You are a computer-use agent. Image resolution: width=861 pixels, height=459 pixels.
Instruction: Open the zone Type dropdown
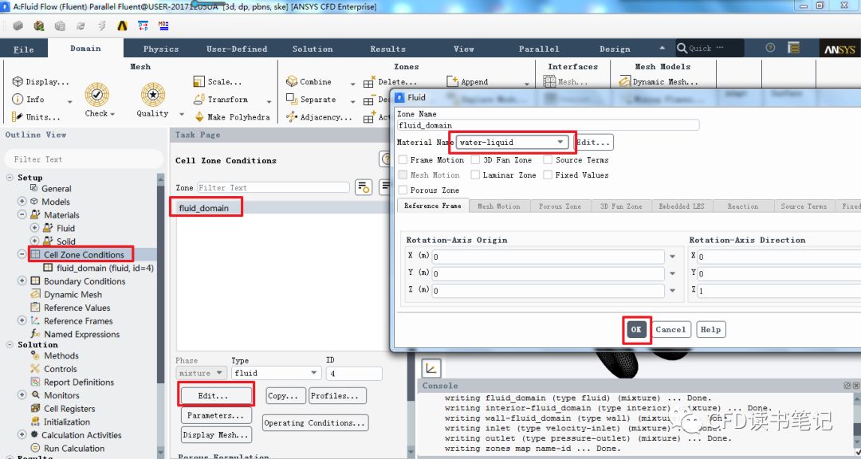pos(313,373)
